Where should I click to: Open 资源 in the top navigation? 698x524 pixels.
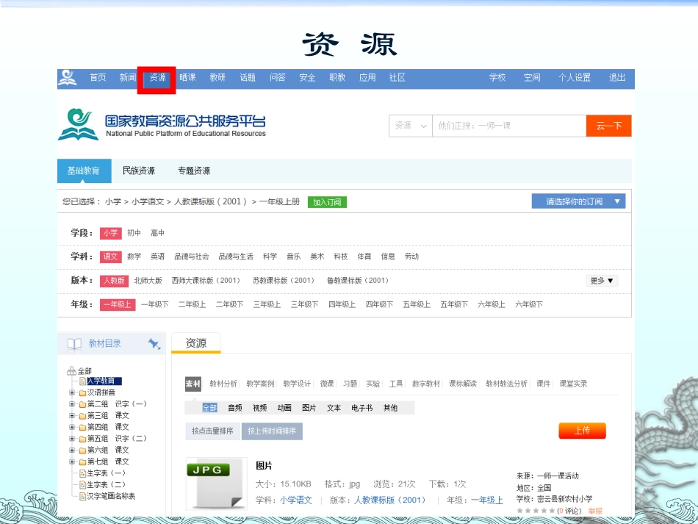(x=157, y=77)
